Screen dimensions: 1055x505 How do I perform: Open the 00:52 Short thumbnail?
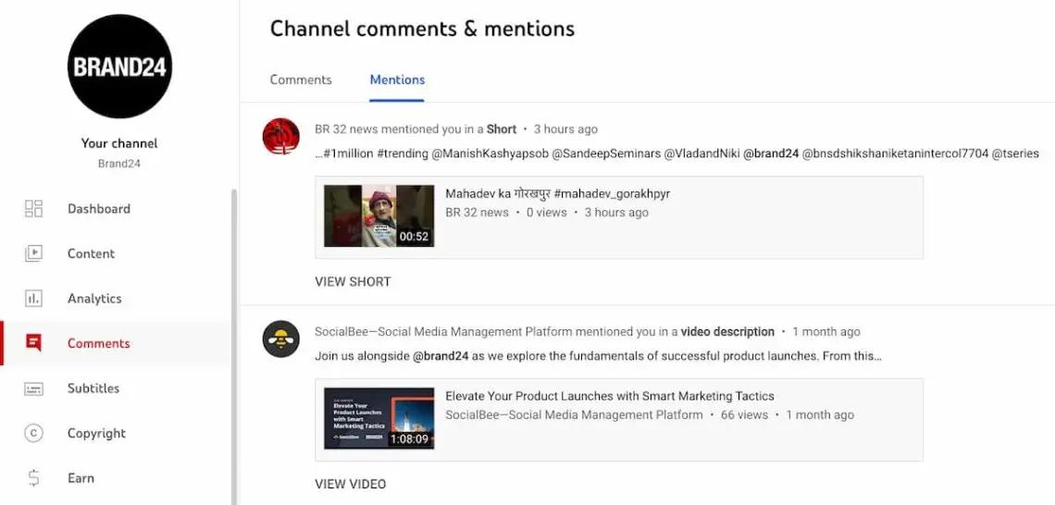[x=379, y=216]
